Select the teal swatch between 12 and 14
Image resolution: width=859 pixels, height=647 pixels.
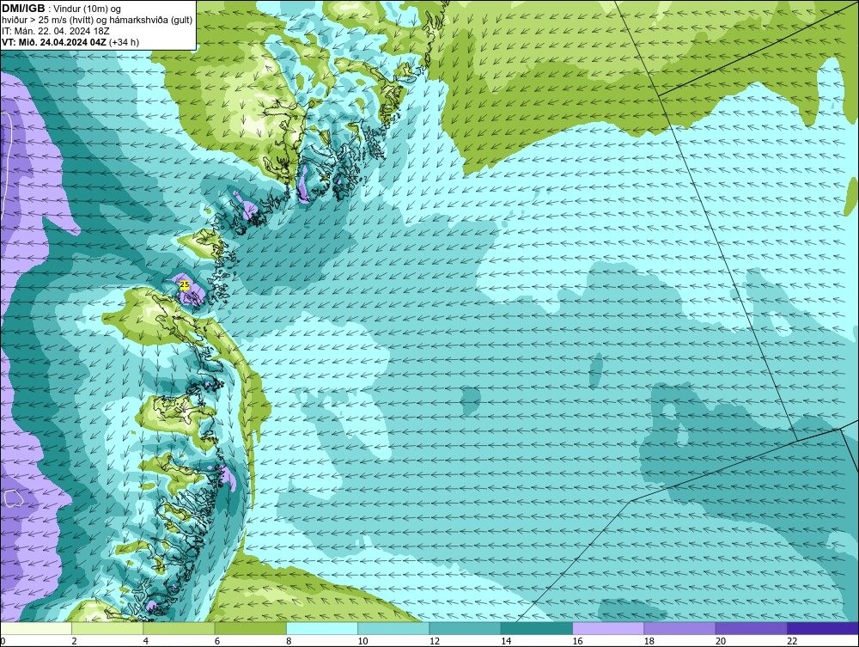click(465, 628)
